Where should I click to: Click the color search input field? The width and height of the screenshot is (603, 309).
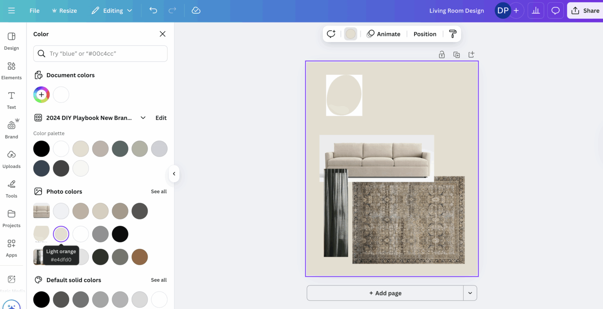coord(100,53)
